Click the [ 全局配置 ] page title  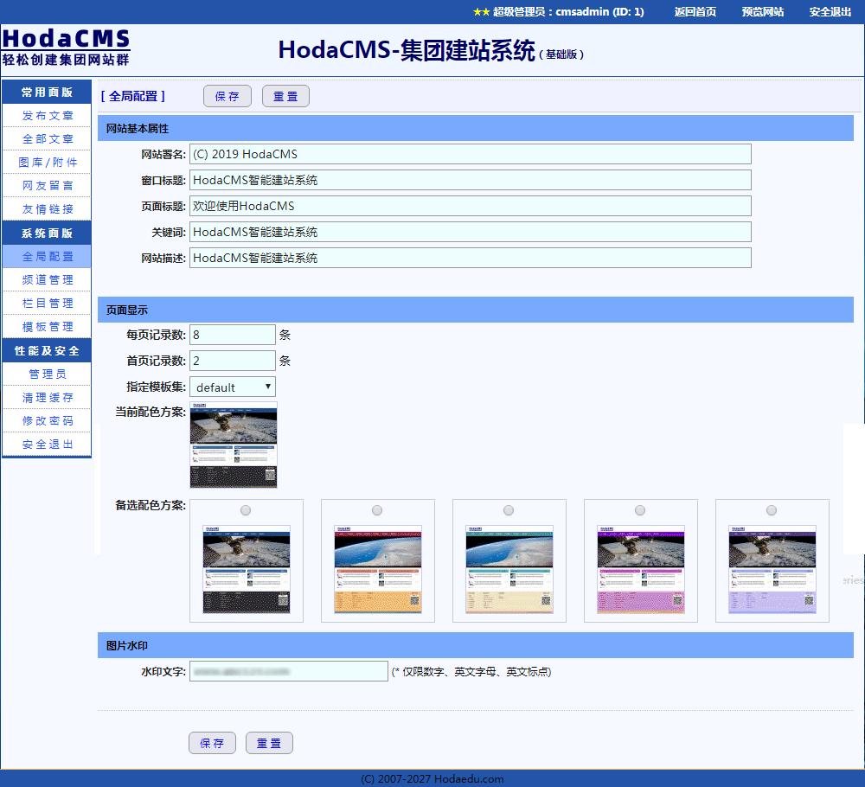coord(133,97)
